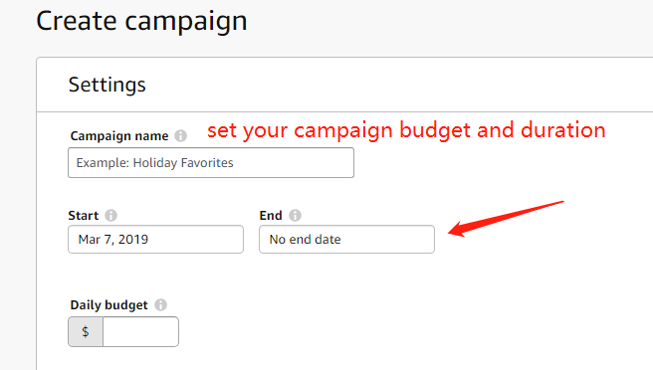Open the Start date picker showing Mar 7, 2019
Viewport: 653px width, 370px height.
155,240
